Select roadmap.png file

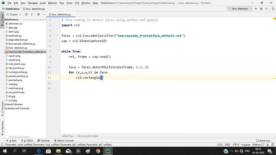coord(16,88)
